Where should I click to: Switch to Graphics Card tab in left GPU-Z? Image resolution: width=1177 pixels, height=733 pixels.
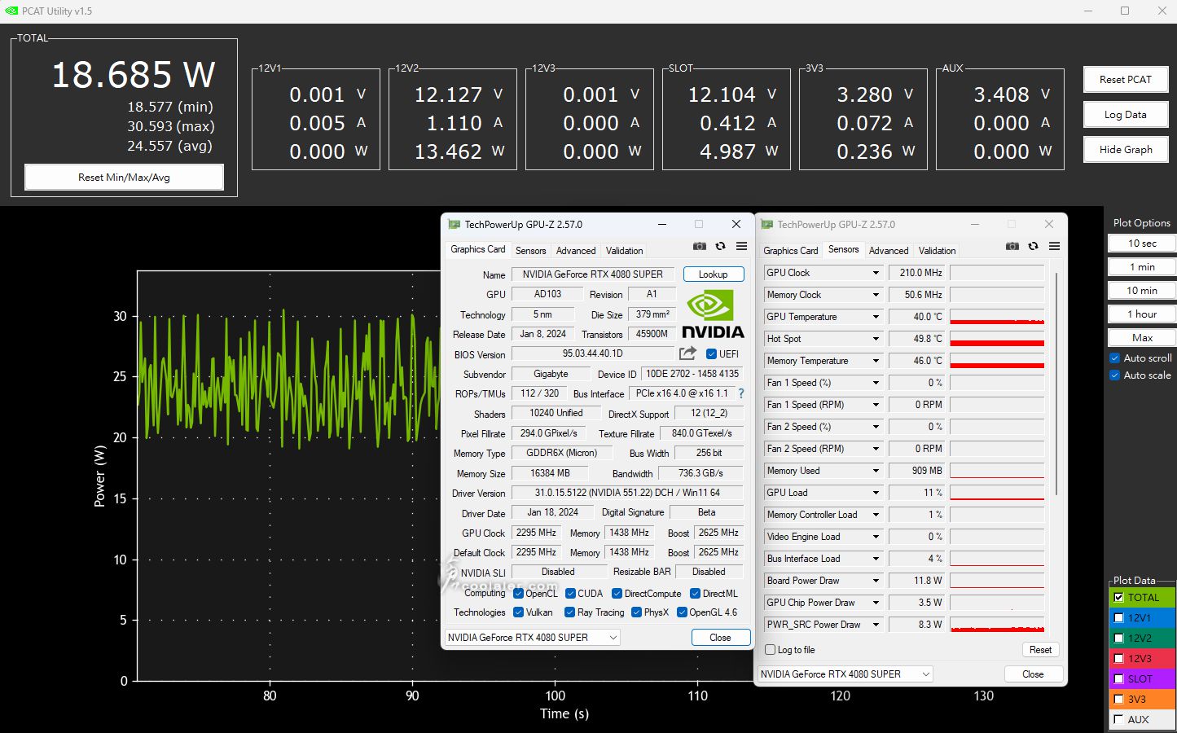478,249
